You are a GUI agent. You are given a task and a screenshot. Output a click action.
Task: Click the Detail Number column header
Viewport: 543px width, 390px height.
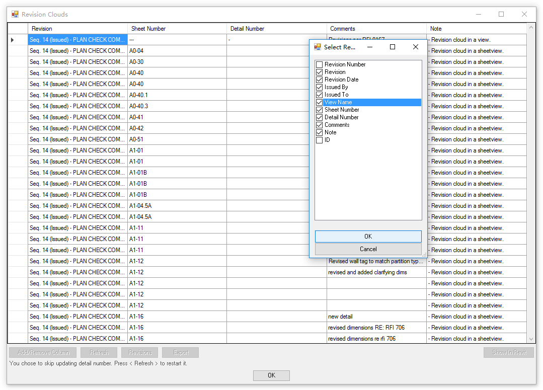point(247,29)
